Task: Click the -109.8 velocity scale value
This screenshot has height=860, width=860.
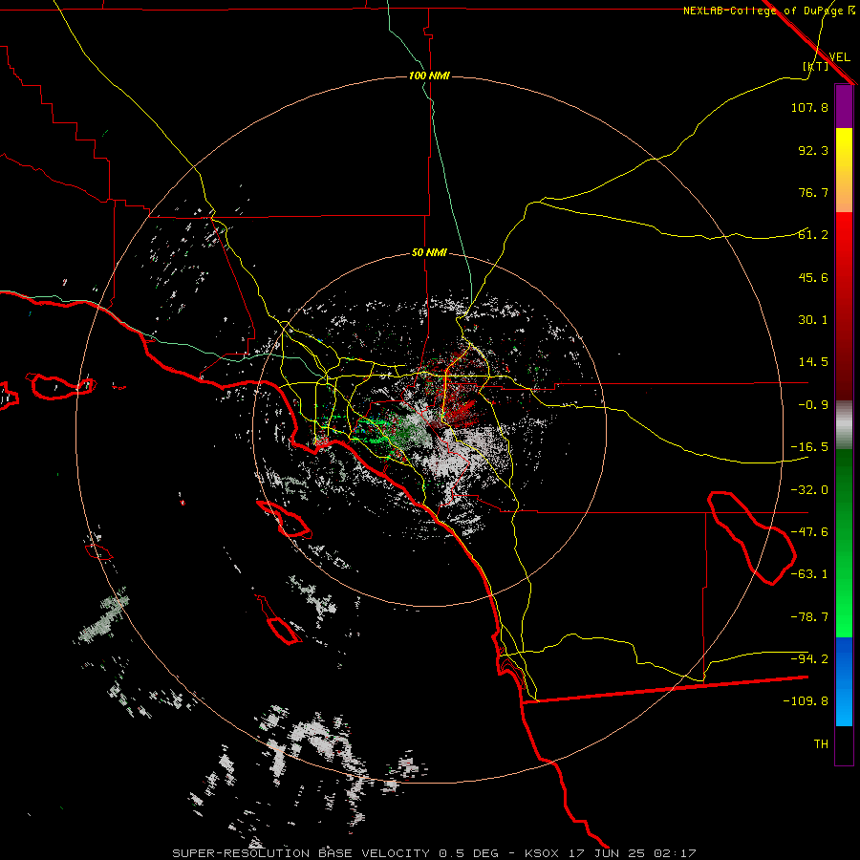Action: (x=806, y=701)
